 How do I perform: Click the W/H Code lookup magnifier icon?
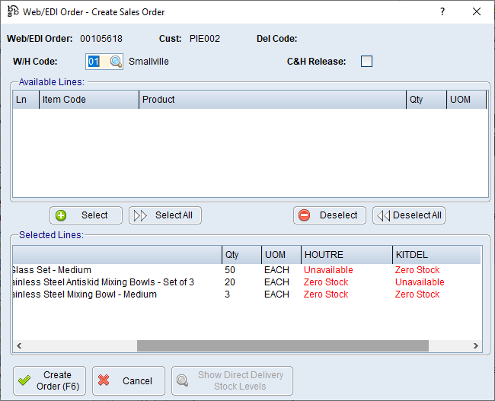click(116, 62)
